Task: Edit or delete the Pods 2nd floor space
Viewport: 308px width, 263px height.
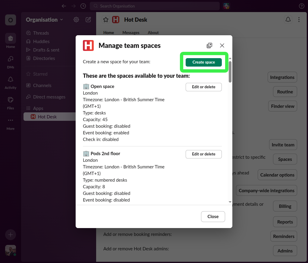Action: tap(204, 154)
